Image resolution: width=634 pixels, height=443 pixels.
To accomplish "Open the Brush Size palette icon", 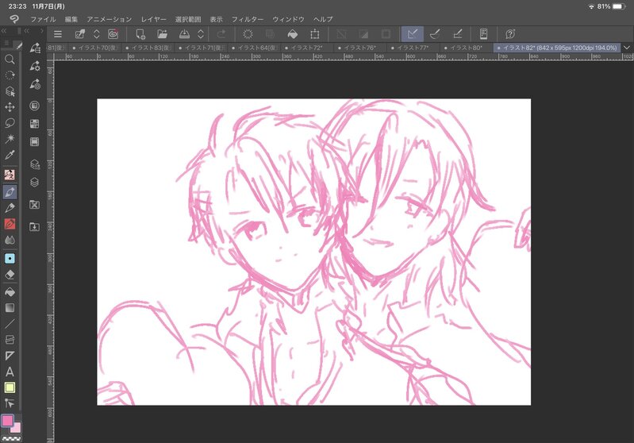I will tap(35, 84).
